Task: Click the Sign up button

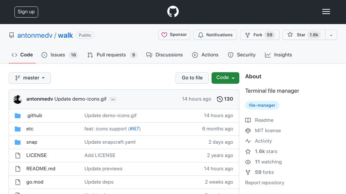Action: (x=26, y=12)
